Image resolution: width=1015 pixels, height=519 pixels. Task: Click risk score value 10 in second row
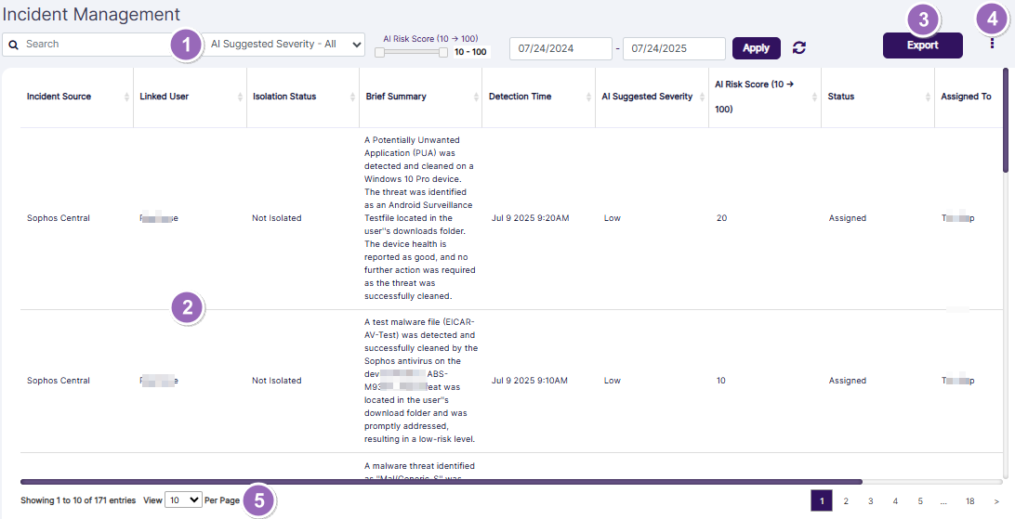click(x=721, y=381)
